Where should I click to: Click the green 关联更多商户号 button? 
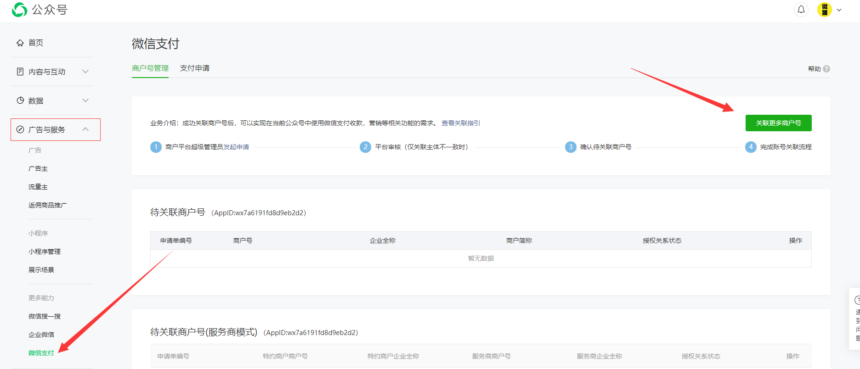pyautogui.click(x=779, y=123)
